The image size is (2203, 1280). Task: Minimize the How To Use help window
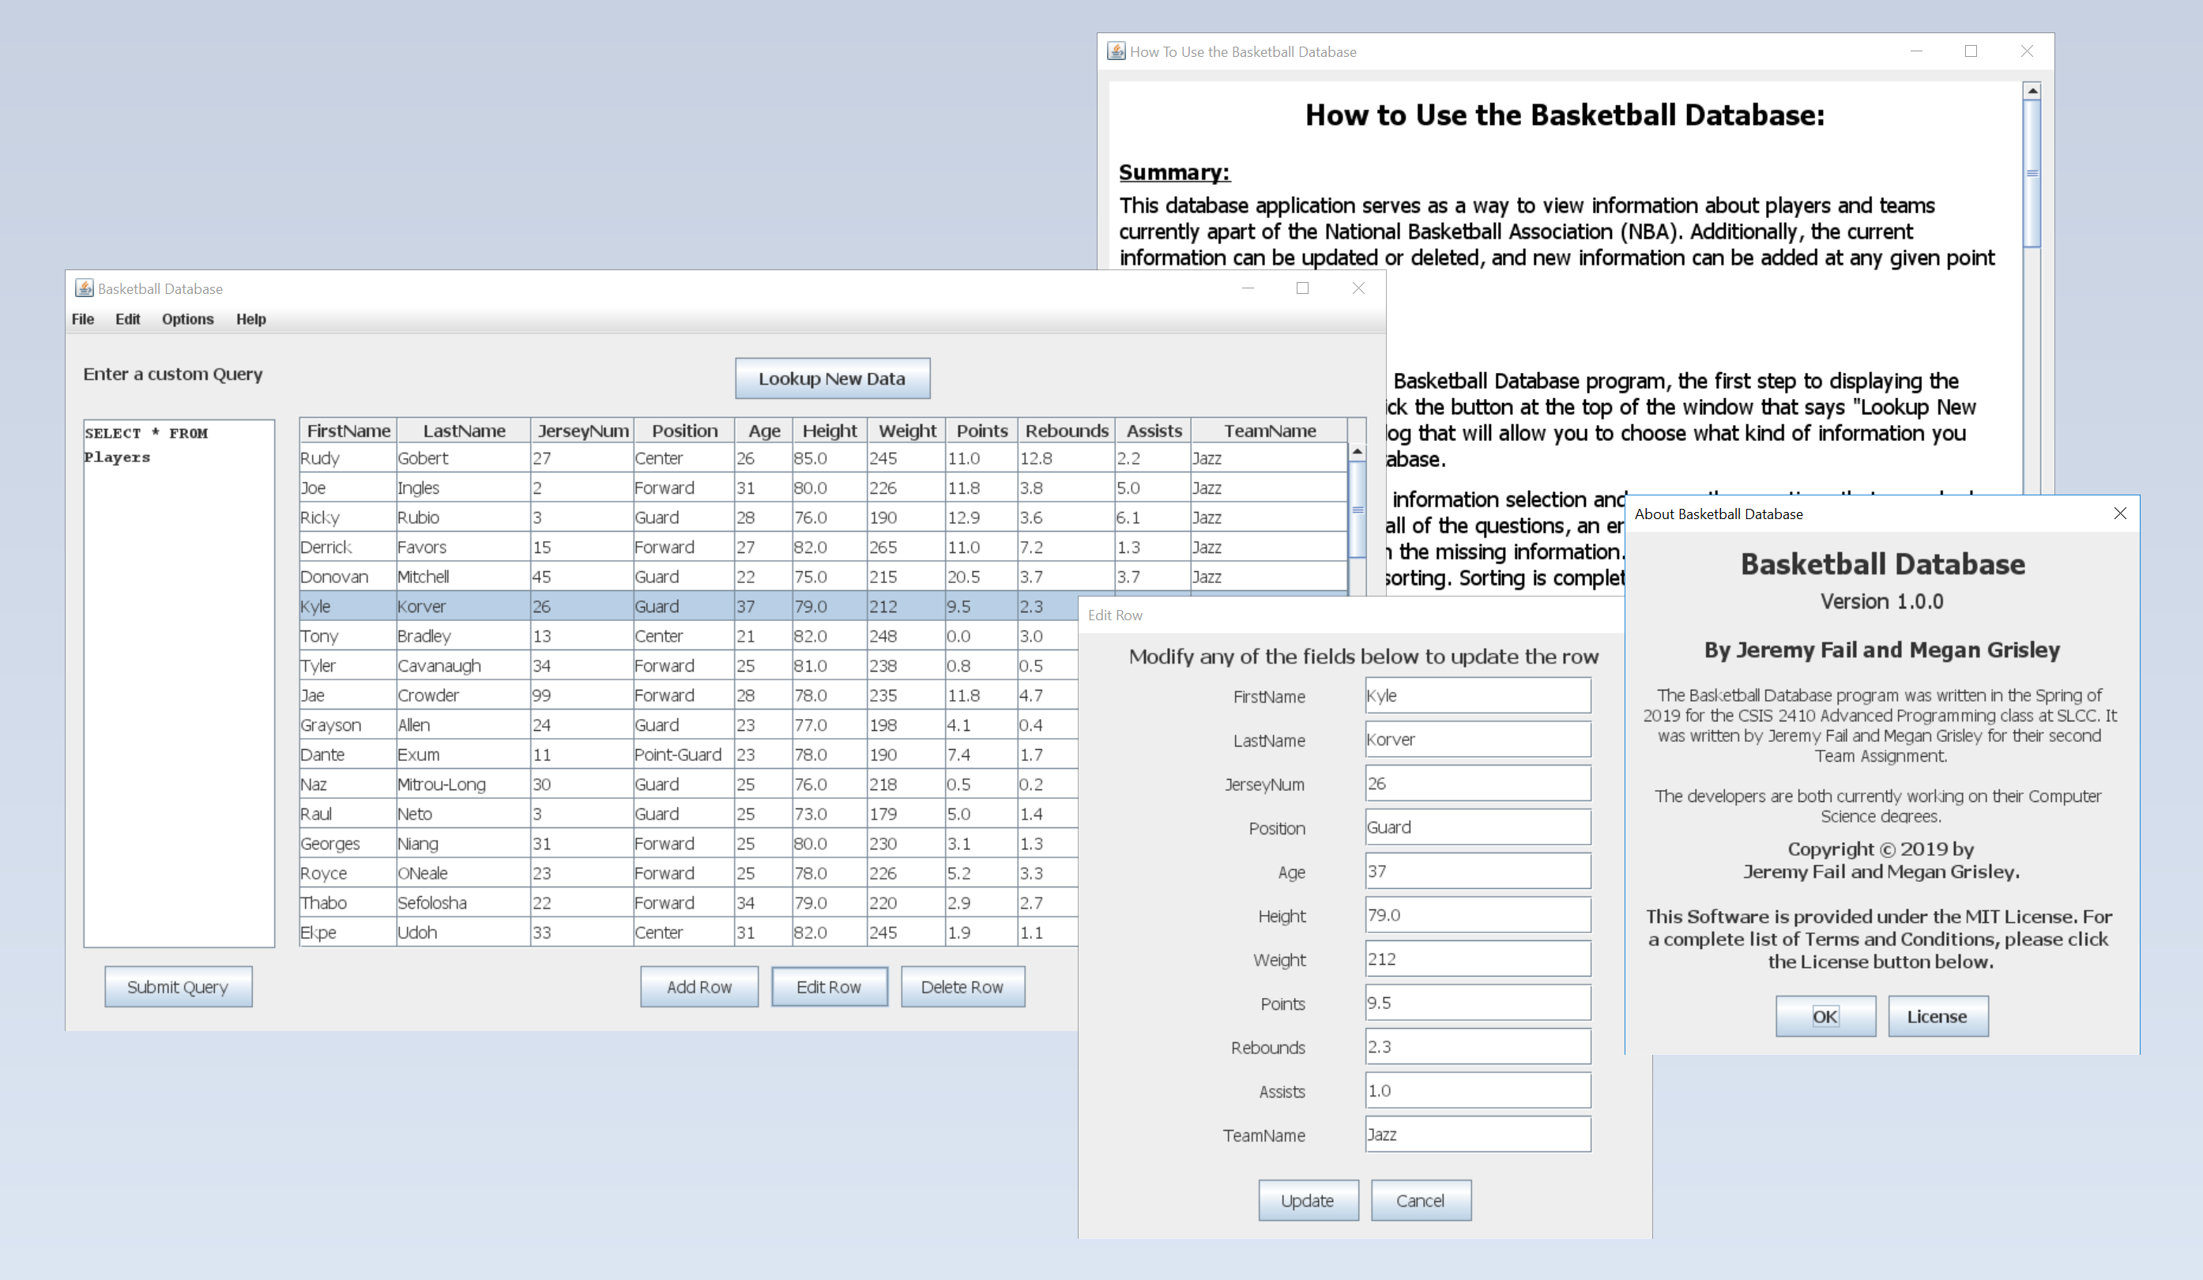(x=1916, y=51)
